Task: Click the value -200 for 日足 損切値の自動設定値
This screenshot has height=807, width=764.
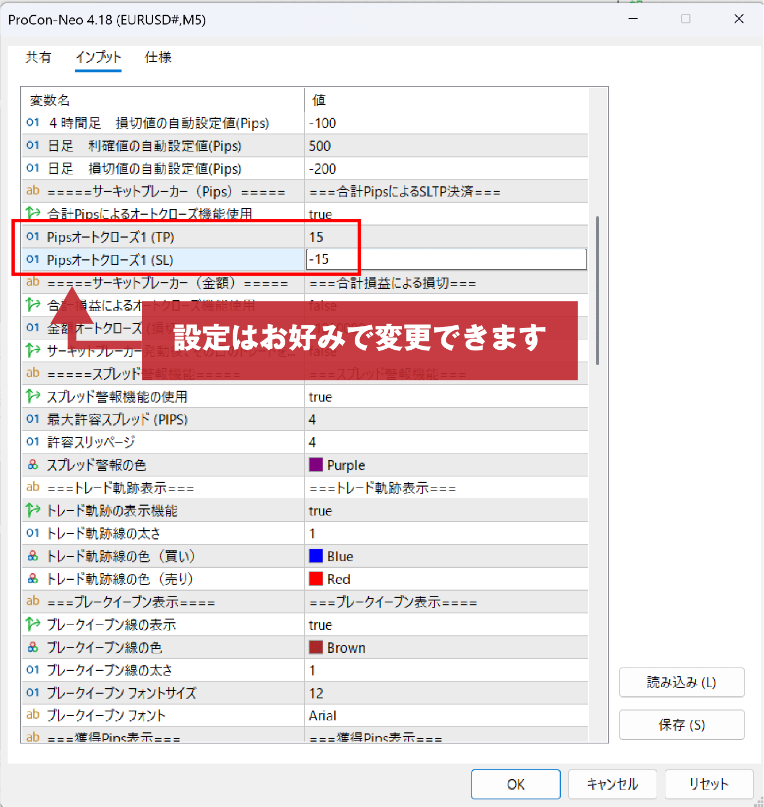Action: pos(323,169)
